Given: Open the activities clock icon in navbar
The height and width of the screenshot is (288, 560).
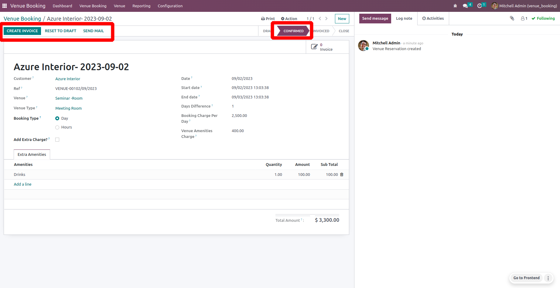Looking at the screenshot, I should click(x=480, y=6).
